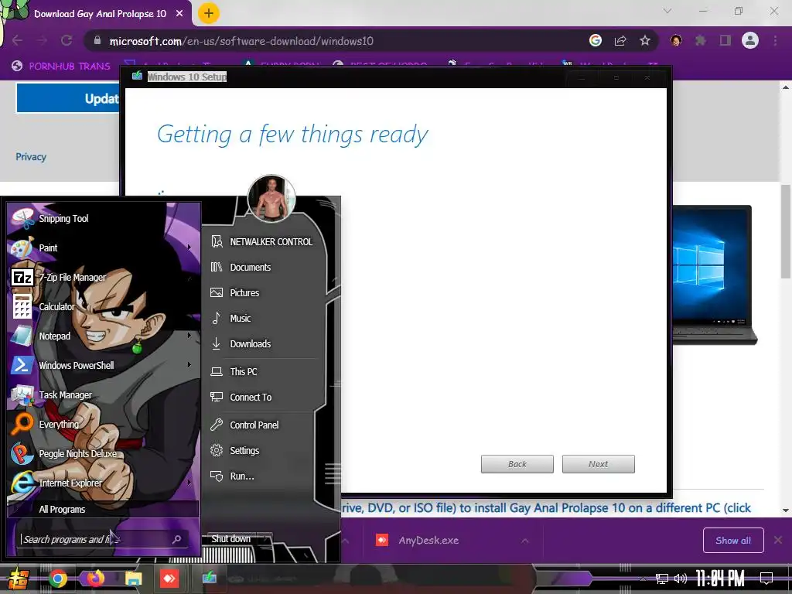The width and height of the screenshot is (792, 594).
Task: Click the Windows Setup icon on the taskbar
Action: tap(209, 578)
